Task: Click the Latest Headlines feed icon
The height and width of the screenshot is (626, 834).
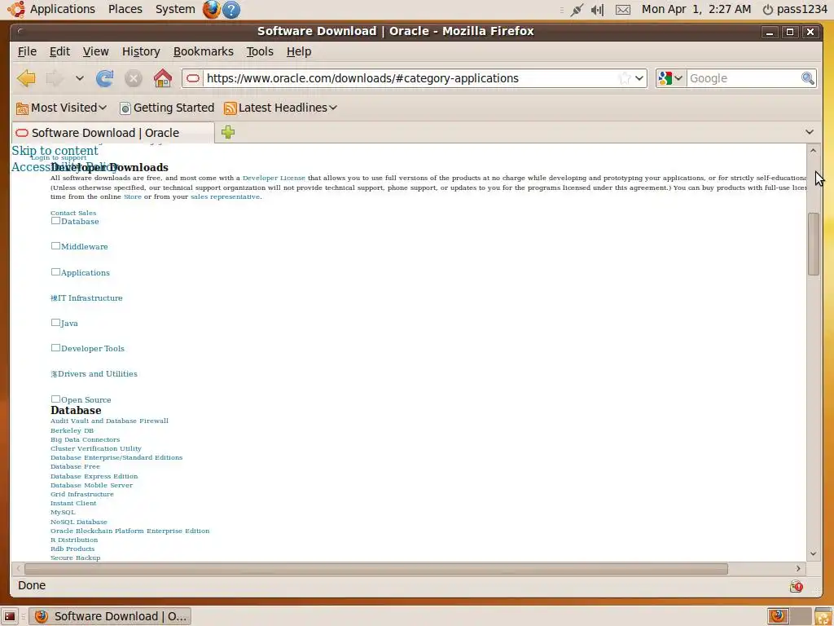Action: point(230,108)
